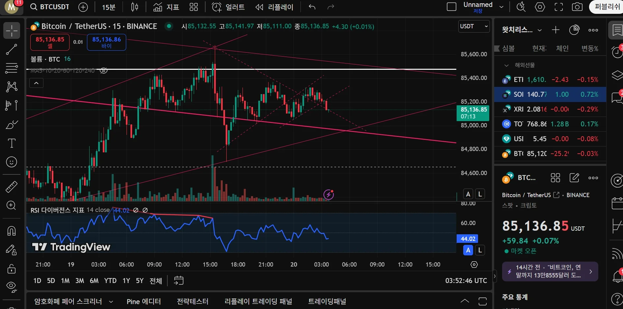
Task: Select the YTD time range
Action: 110,281
